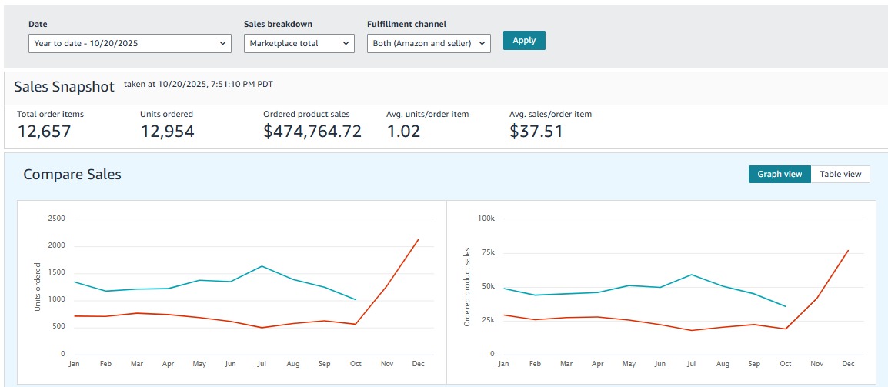Click the 100k label on Ordered product sales axis
The image size is (888, 387).
(486, 219)
